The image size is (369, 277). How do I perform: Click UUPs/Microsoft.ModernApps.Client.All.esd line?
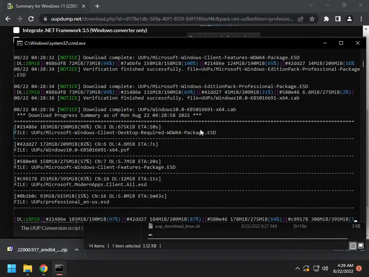click(80, 184)
